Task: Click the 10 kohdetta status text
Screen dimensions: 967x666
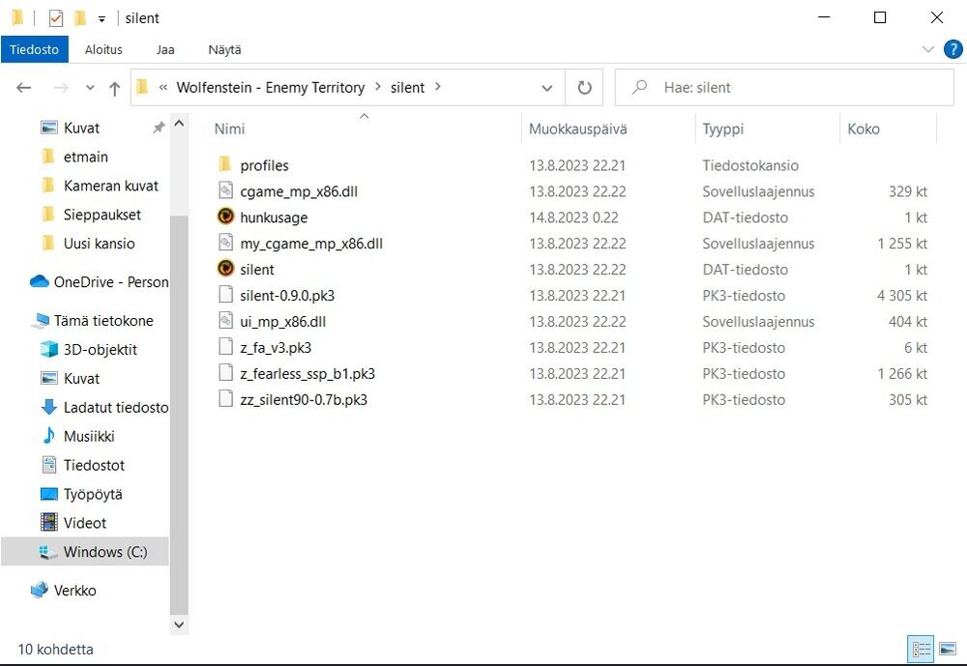Action: point(55,650)
